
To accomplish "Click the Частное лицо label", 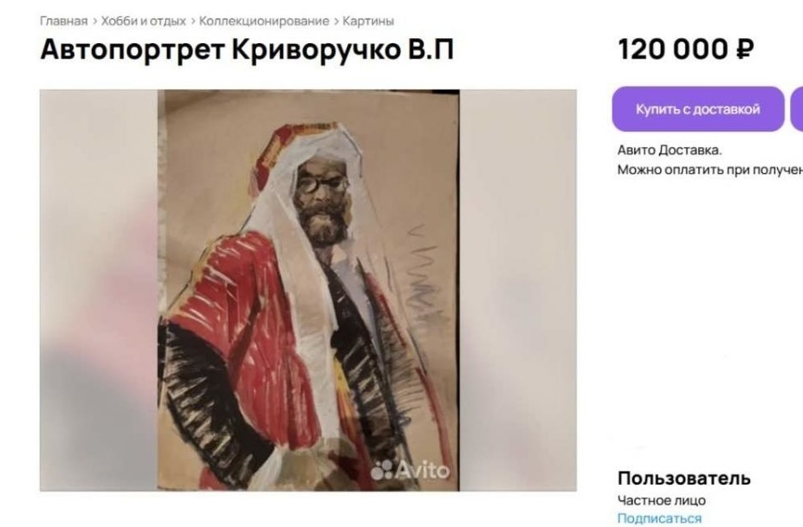I will [661, 500].
